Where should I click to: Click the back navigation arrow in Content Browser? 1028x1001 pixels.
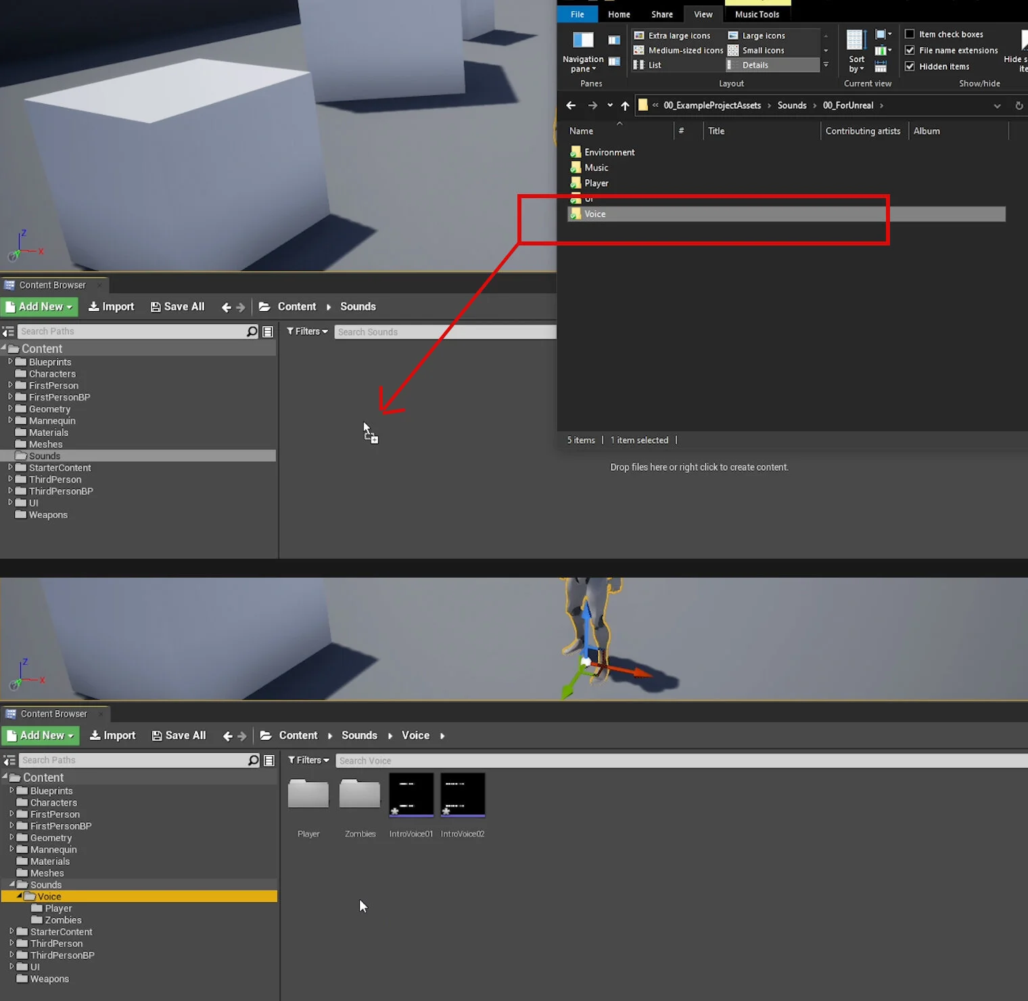(x=226, y=306)
